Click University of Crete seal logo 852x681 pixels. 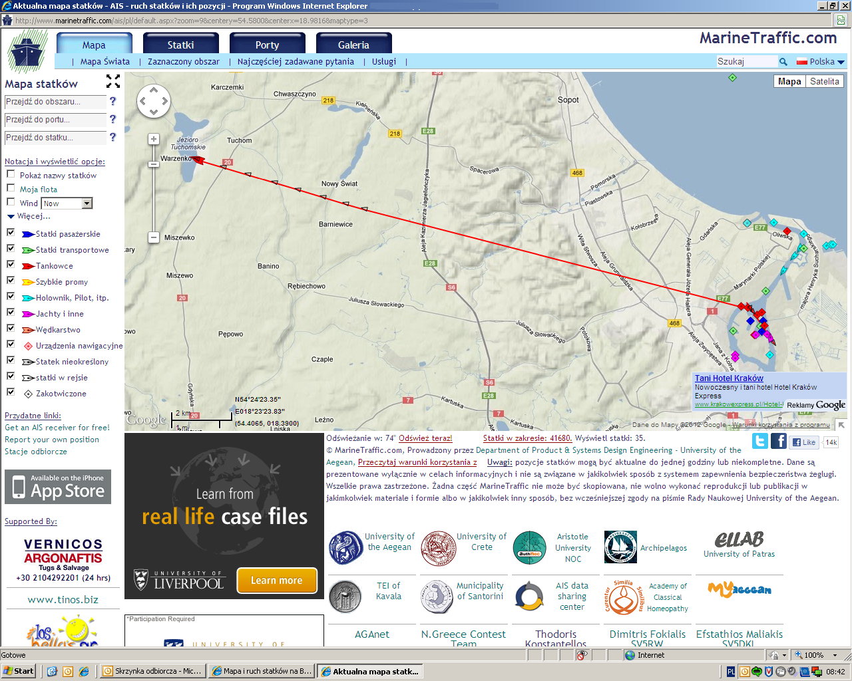[438, 547]
